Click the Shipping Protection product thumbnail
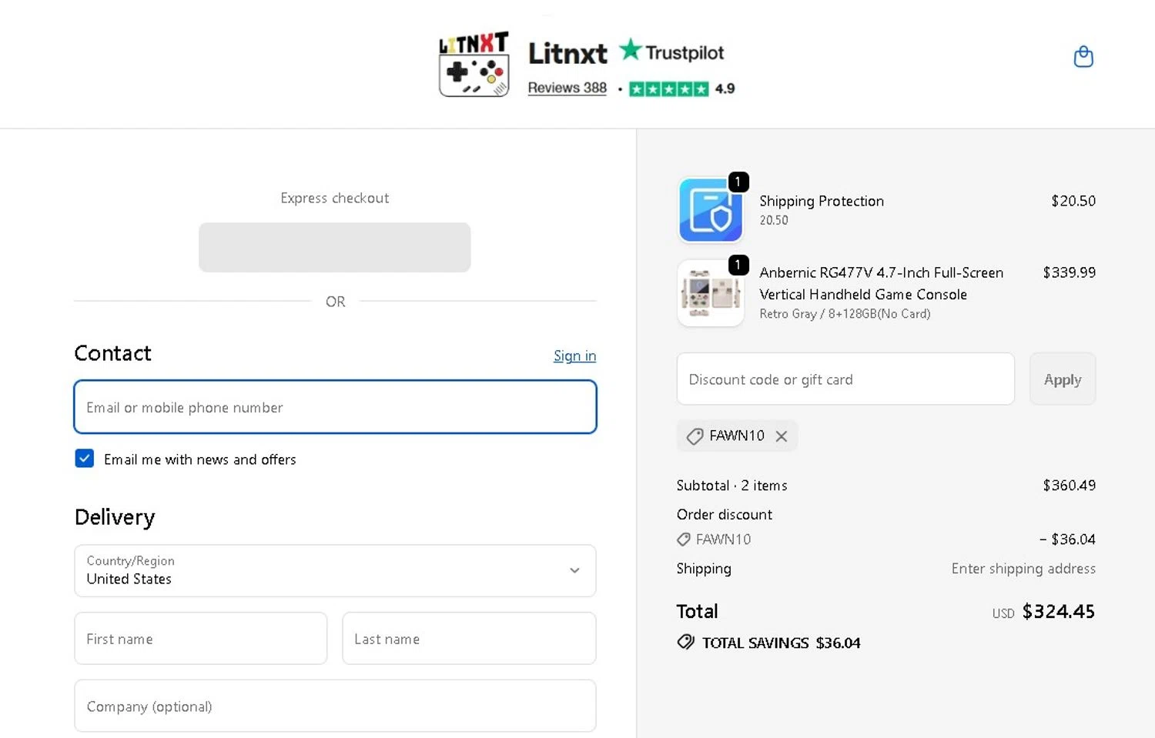The width and height of the screenshot is (1155, 738). [711, 210]
